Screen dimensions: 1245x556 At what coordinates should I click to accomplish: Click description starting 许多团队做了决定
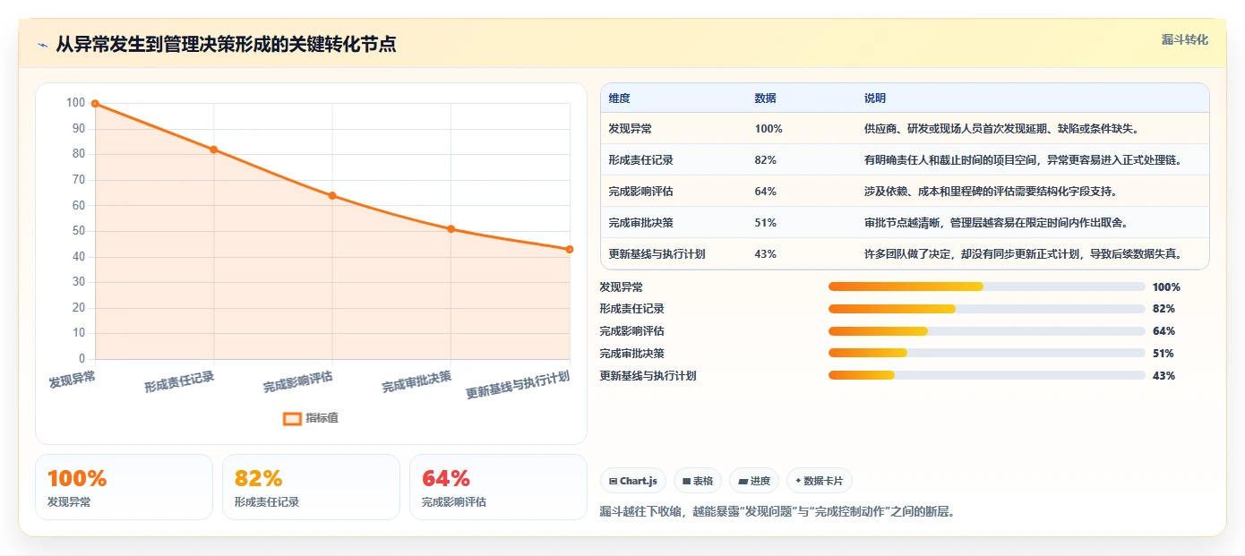(x=1024, y=254)
